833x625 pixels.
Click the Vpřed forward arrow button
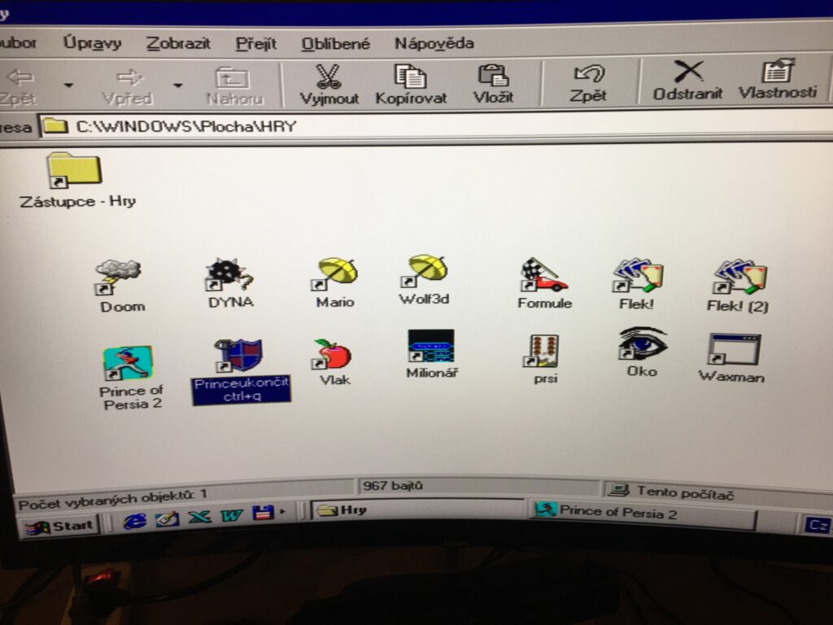click(128, 86)
